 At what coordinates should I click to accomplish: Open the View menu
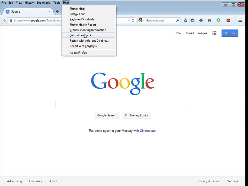point(19,3)
